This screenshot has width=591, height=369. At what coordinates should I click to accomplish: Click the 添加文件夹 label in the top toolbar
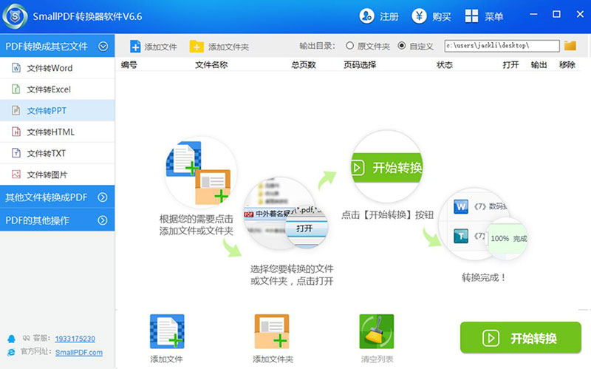[229, 47]
